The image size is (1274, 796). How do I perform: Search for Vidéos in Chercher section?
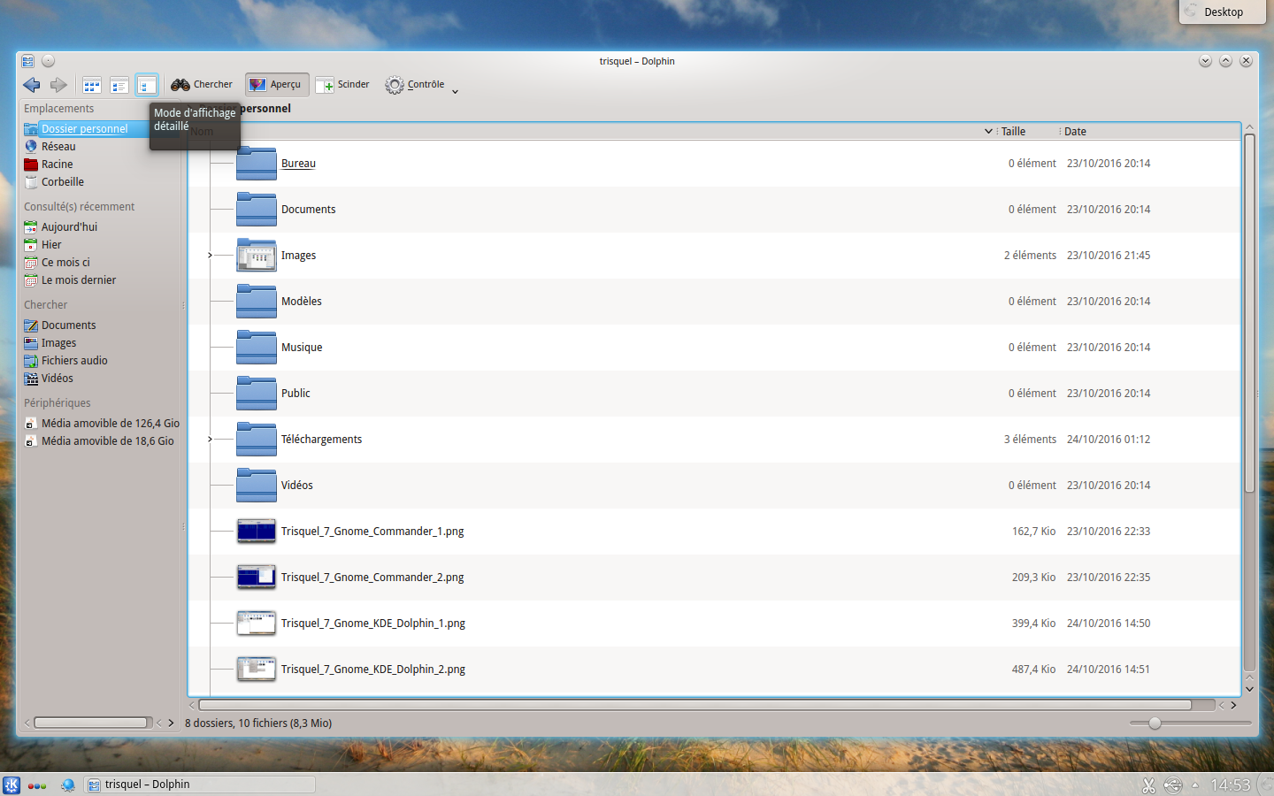tap(57, 379)
